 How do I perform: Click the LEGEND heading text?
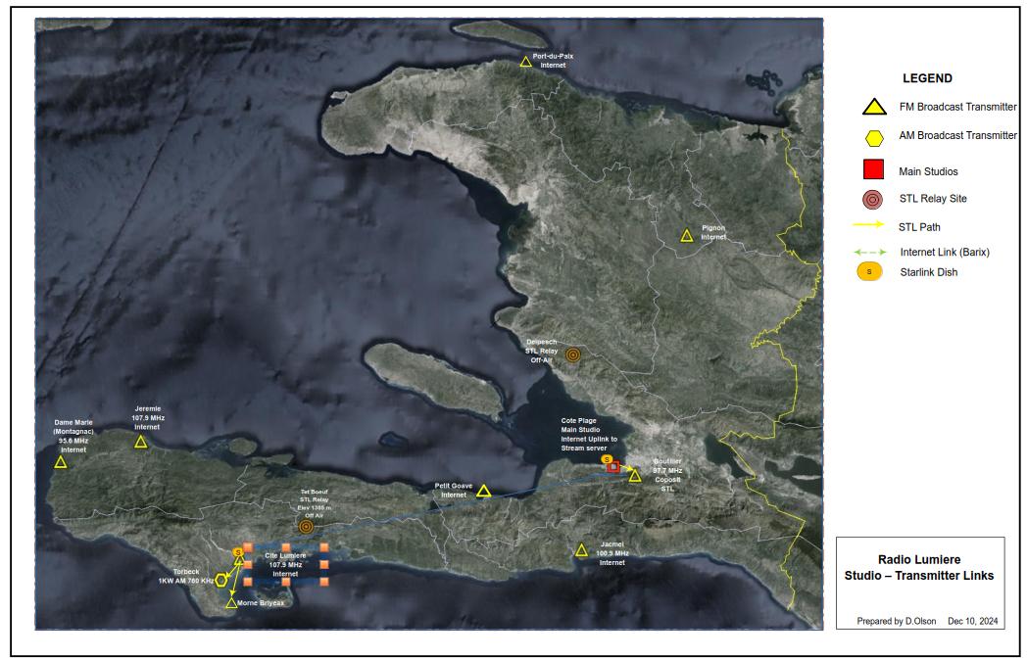click(x=927, y=78)
